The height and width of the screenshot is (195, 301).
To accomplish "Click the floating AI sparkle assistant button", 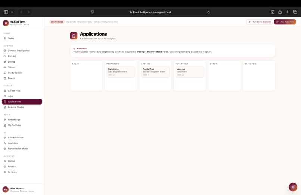I will (x=293, y=187).
